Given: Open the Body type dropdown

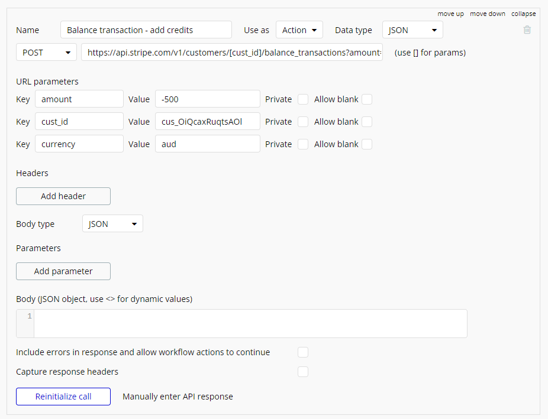Looking at the screenshot, I should (x=112, y=224).
